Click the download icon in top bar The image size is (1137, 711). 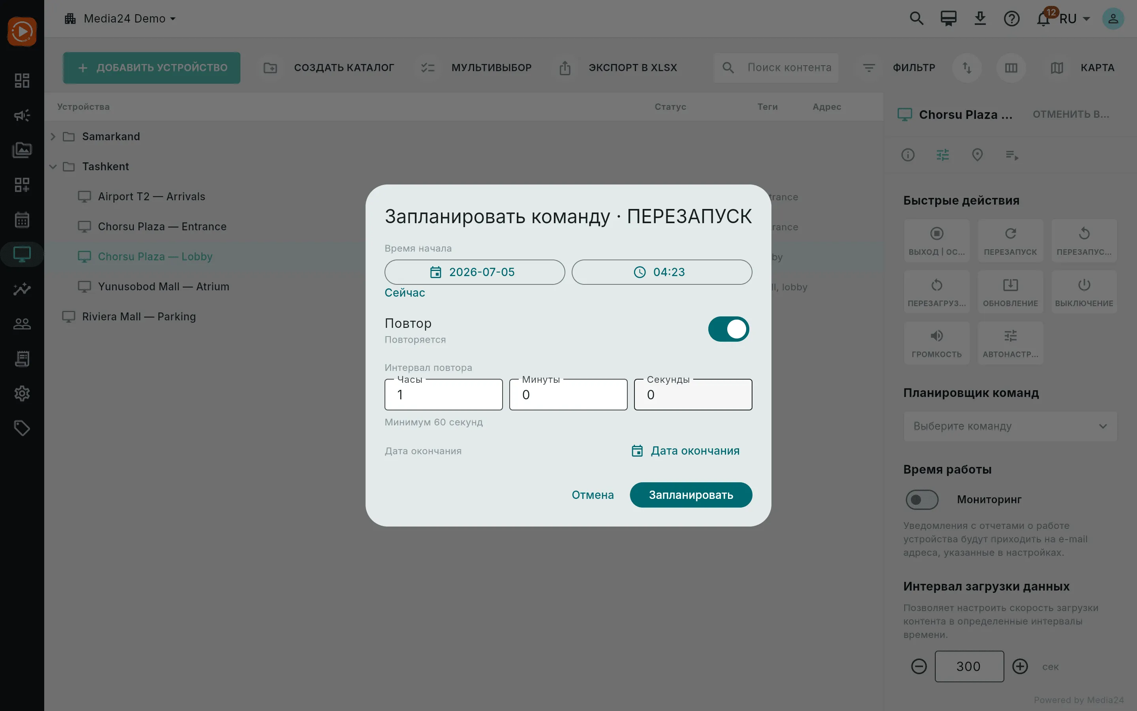tap(980, 19)
